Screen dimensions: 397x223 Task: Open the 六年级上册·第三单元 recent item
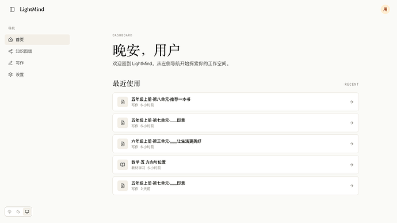click(x=235, y=144)
